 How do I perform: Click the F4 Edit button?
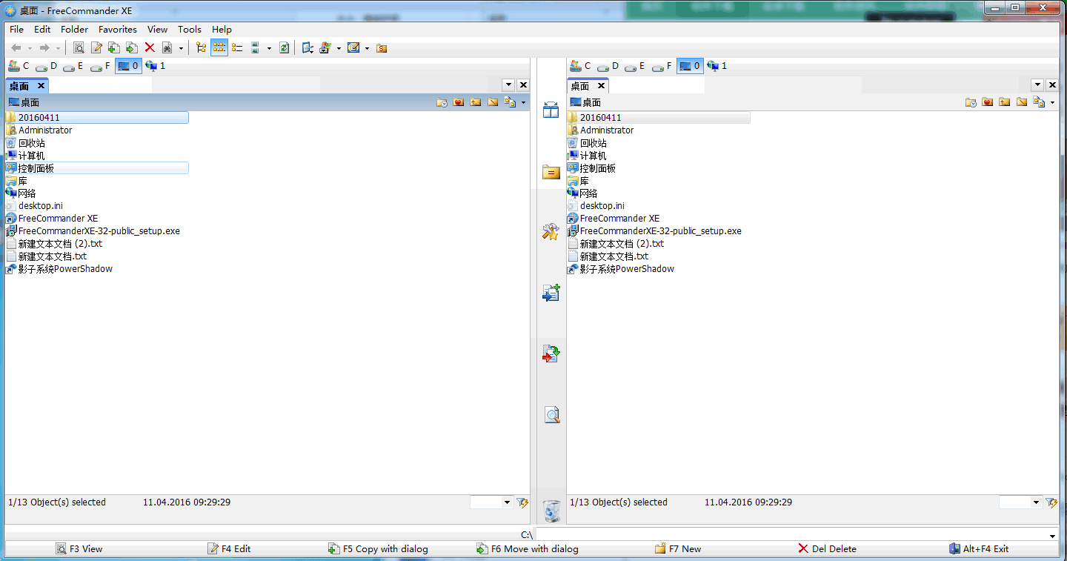click(229, 549)
